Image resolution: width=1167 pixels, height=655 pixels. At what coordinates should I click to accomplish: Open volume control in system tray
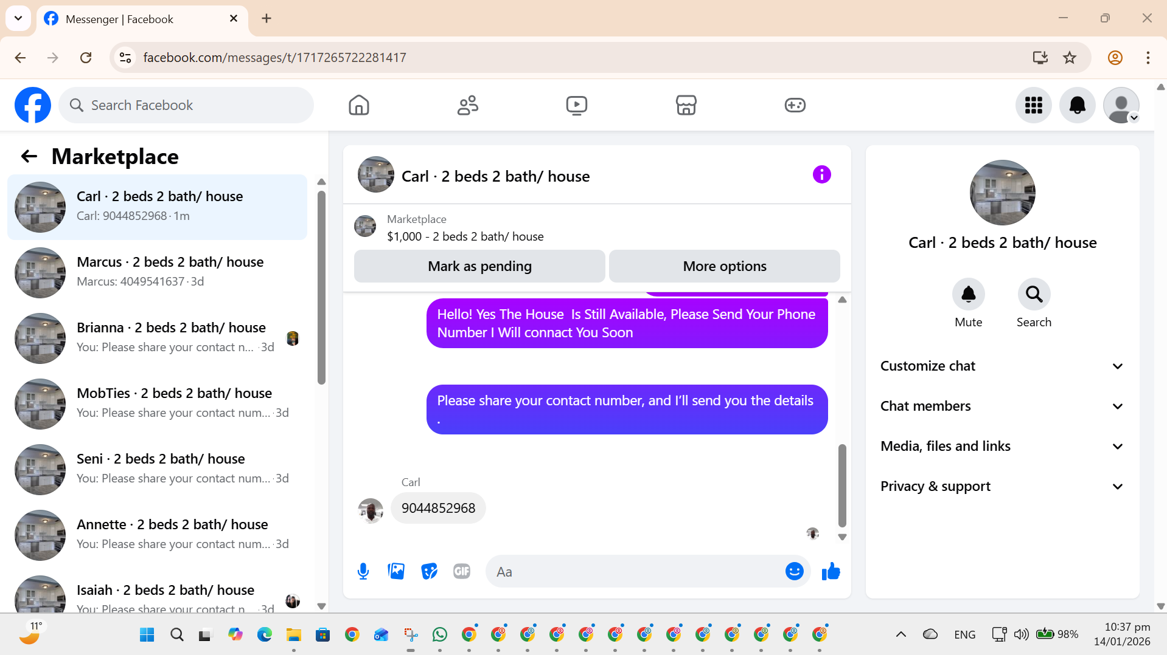(1020, 634)
